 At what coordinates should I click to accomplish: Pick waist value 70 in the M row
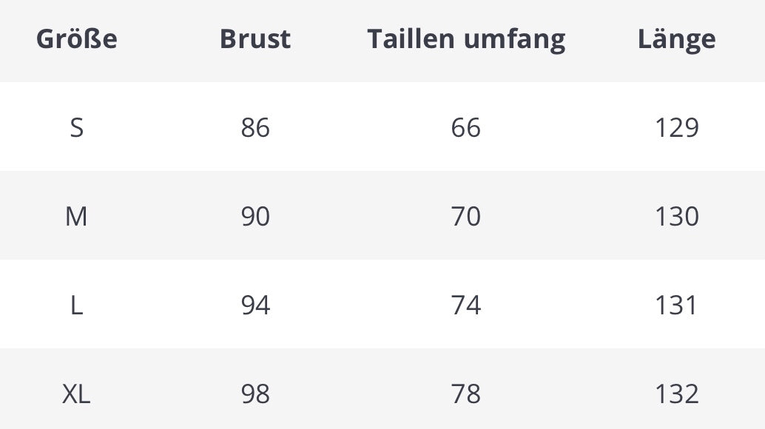466,217
